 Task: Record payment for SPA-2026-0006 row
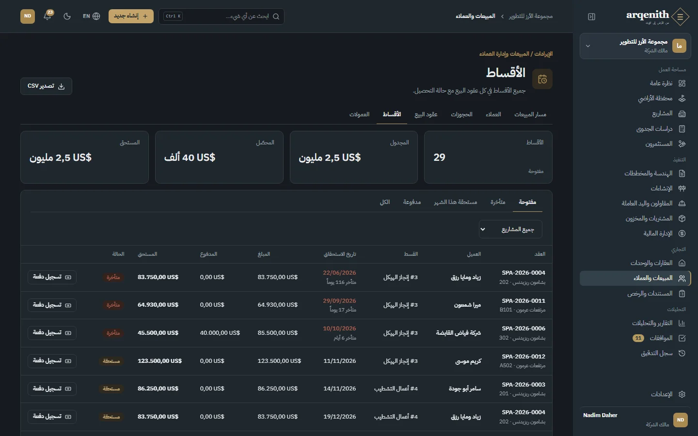(52, 333)
